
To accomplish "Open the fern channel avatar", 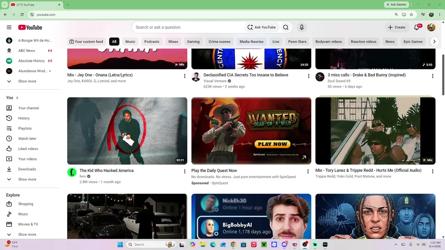I will tap(72, 172).
